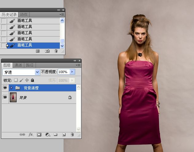This screenshot has width=194, height=152.
Task: Click History scrollbar up arrow
Action: click(62, 21)
